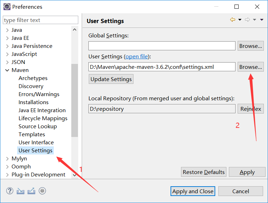Select the Archetypes preference page
The width and height of the screenshot is (268, 203).
coord(33,78)
